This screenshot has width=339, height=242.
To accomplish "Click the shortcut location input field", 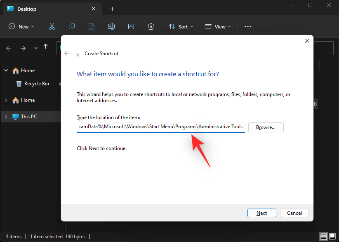I will (160, 127).
